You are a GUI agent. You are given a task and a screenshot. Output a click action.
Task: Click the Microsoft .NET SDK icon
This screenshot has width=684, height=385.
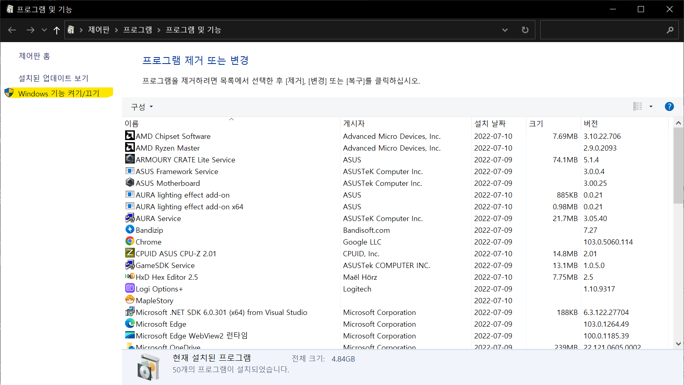coord(130,312)
